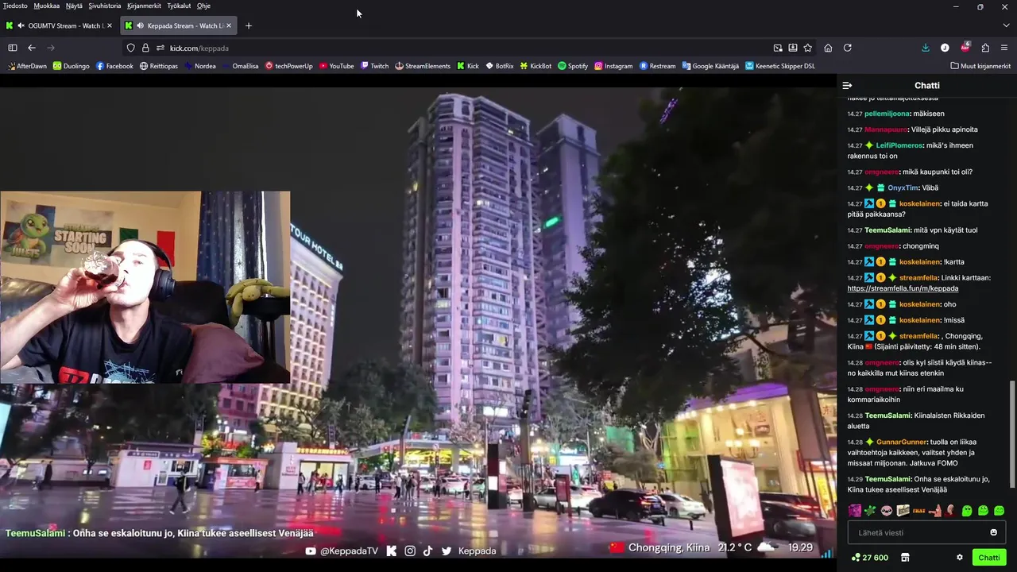Go to the browser home page
The image size is (1017, 572).
click(x=828, y=48)
